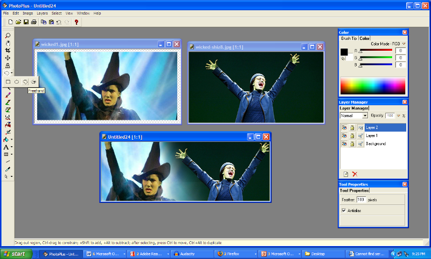Click the Paste clipboard toolbar icon

click(x=51, y=22)
